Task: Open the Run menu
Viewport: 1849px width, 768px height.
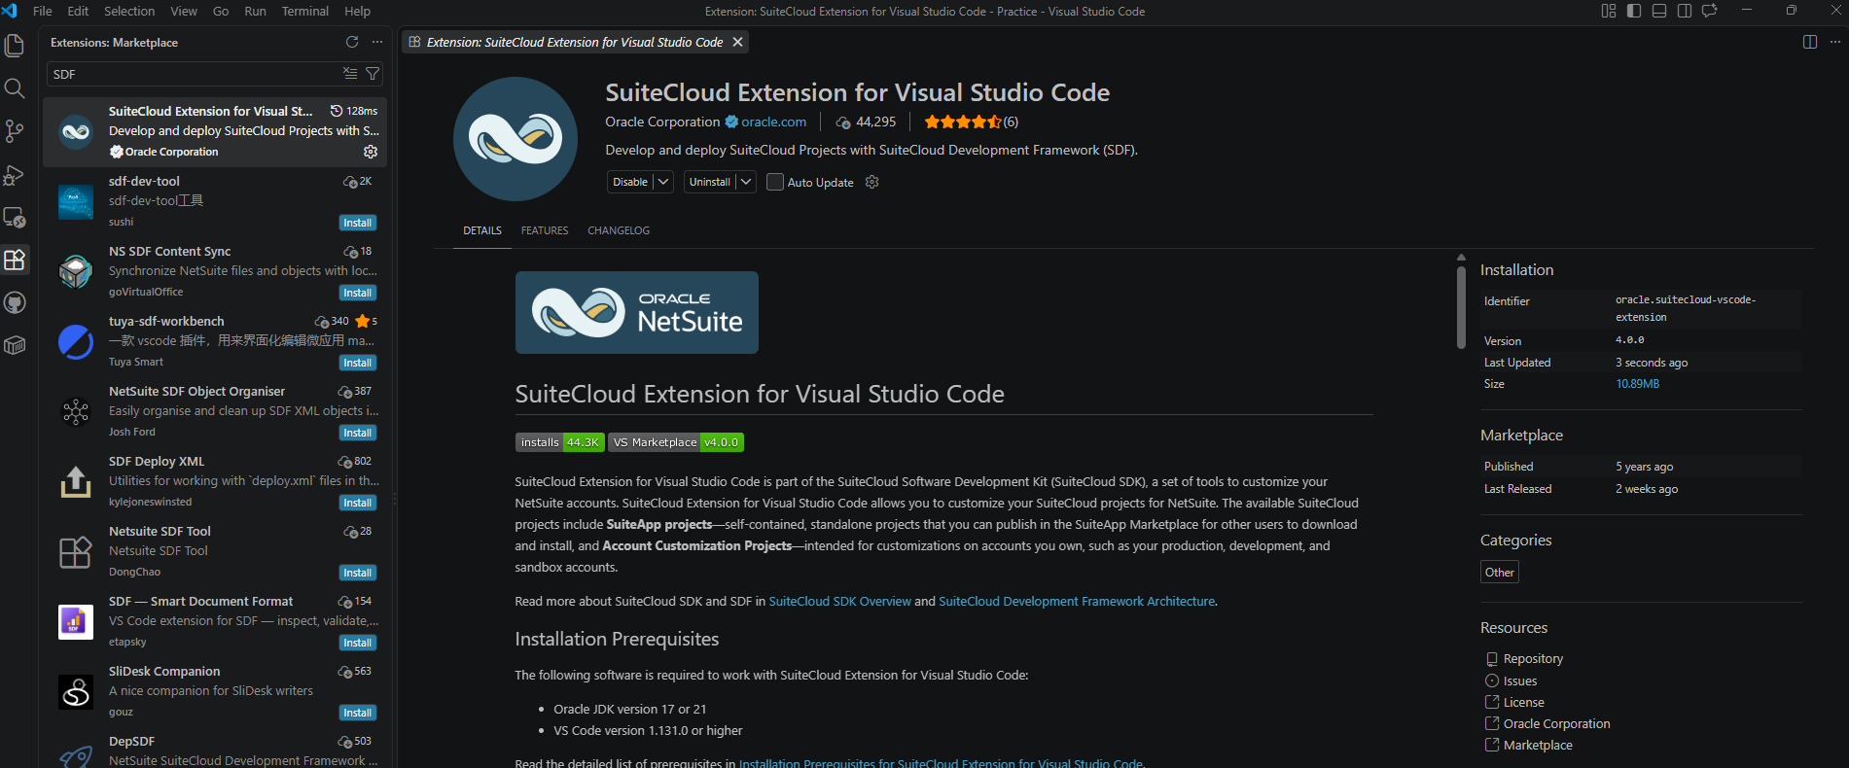Action: (255, 11)
